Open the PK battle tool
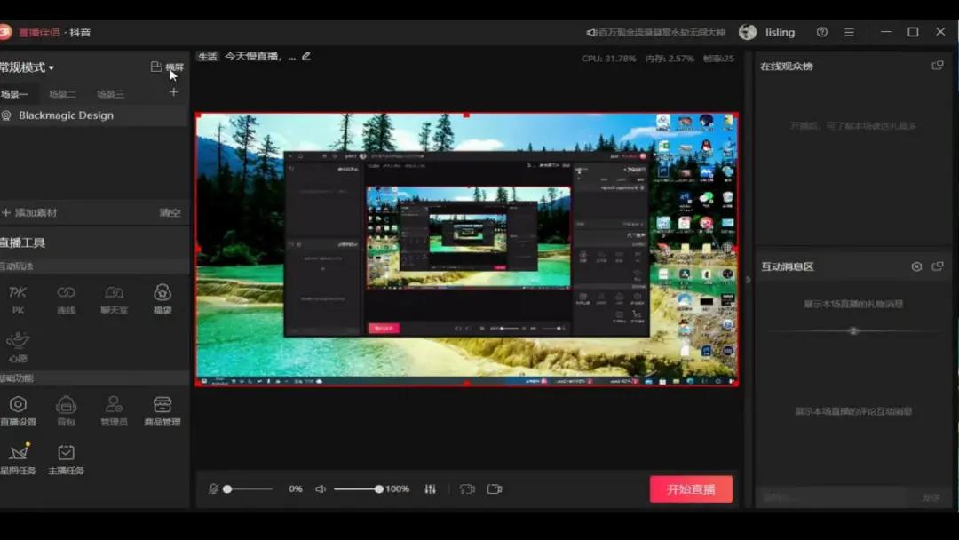 pyautogui.click(x=18, y=298)
